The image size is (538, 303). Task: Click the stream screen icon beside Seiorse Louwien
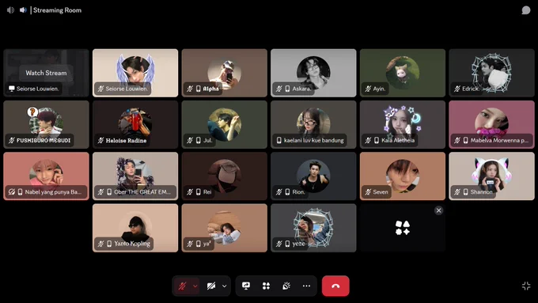coord(12,89)
